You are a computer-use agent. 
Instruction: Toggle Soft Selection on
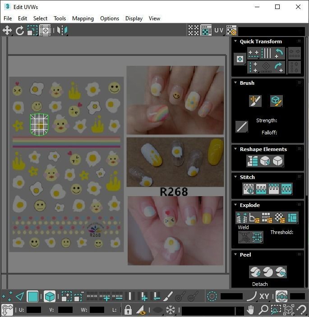click(212, 297)
